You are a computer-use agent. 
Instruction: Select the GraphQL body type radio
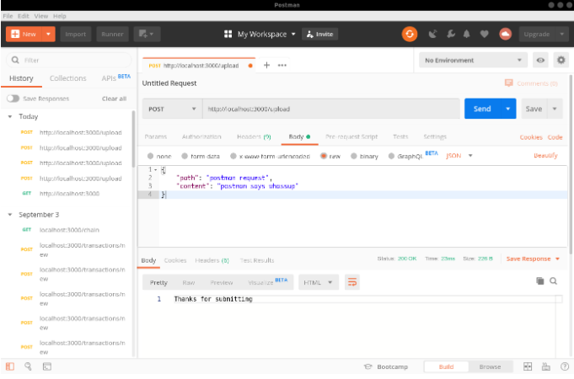tap(391, 156)
